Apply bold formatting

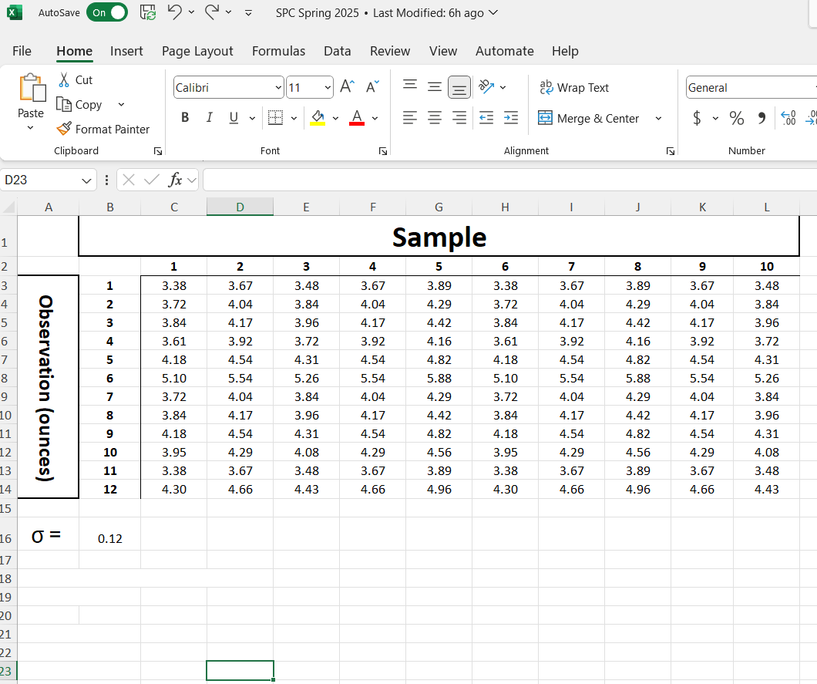[x=185, y=117]
